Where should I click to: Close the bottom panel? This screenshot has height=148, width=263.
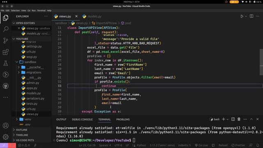258,119
